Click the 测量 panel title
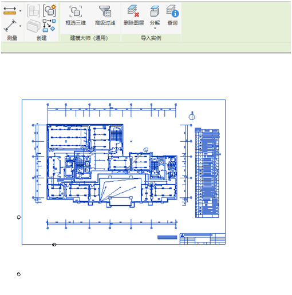292x295 pixels. tap(12, 38)
